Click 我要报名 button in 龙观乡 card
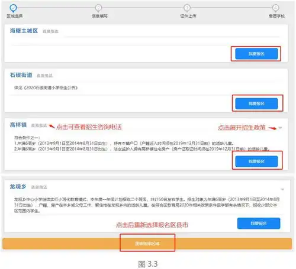The width and height of the screenshot is (296, 269). pos(259,223)
